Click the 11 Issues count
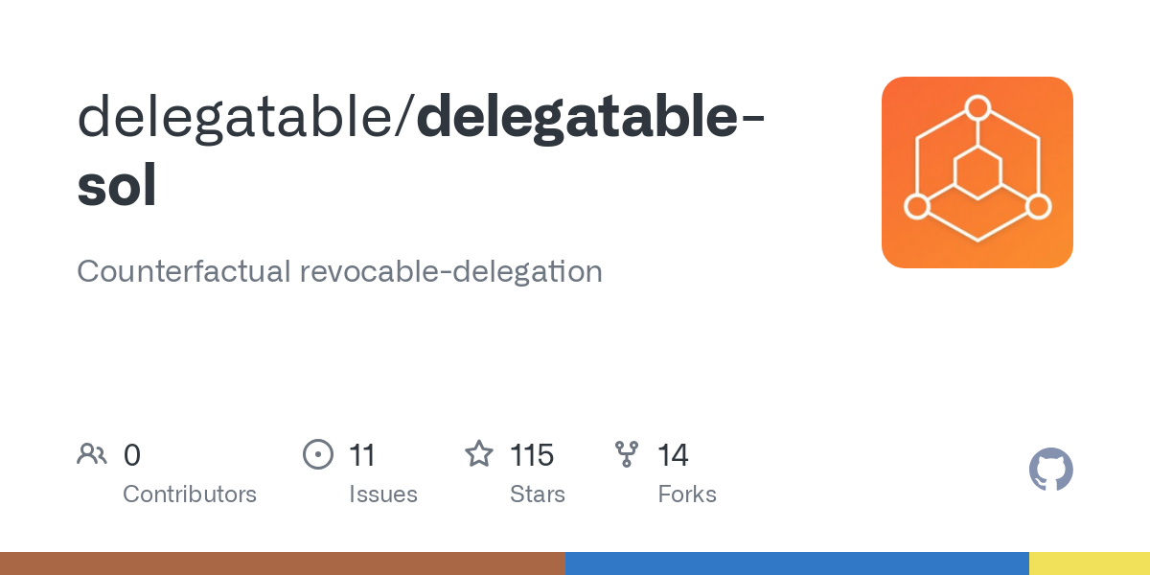The image size is (1150, 575). 362,455
